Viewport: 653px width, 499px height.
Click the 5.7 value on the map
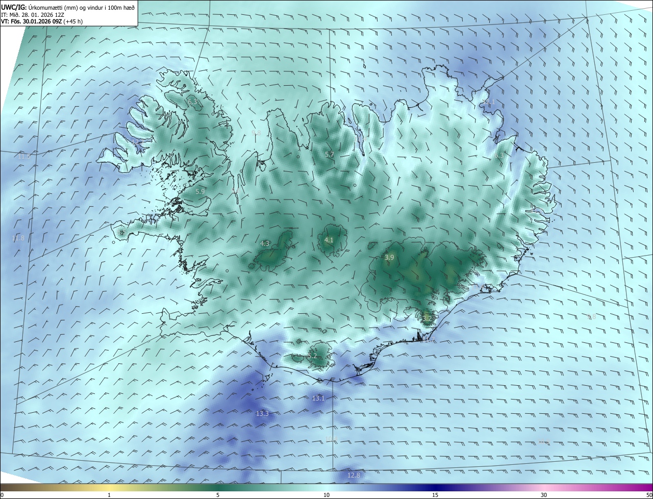coord(330,155)
